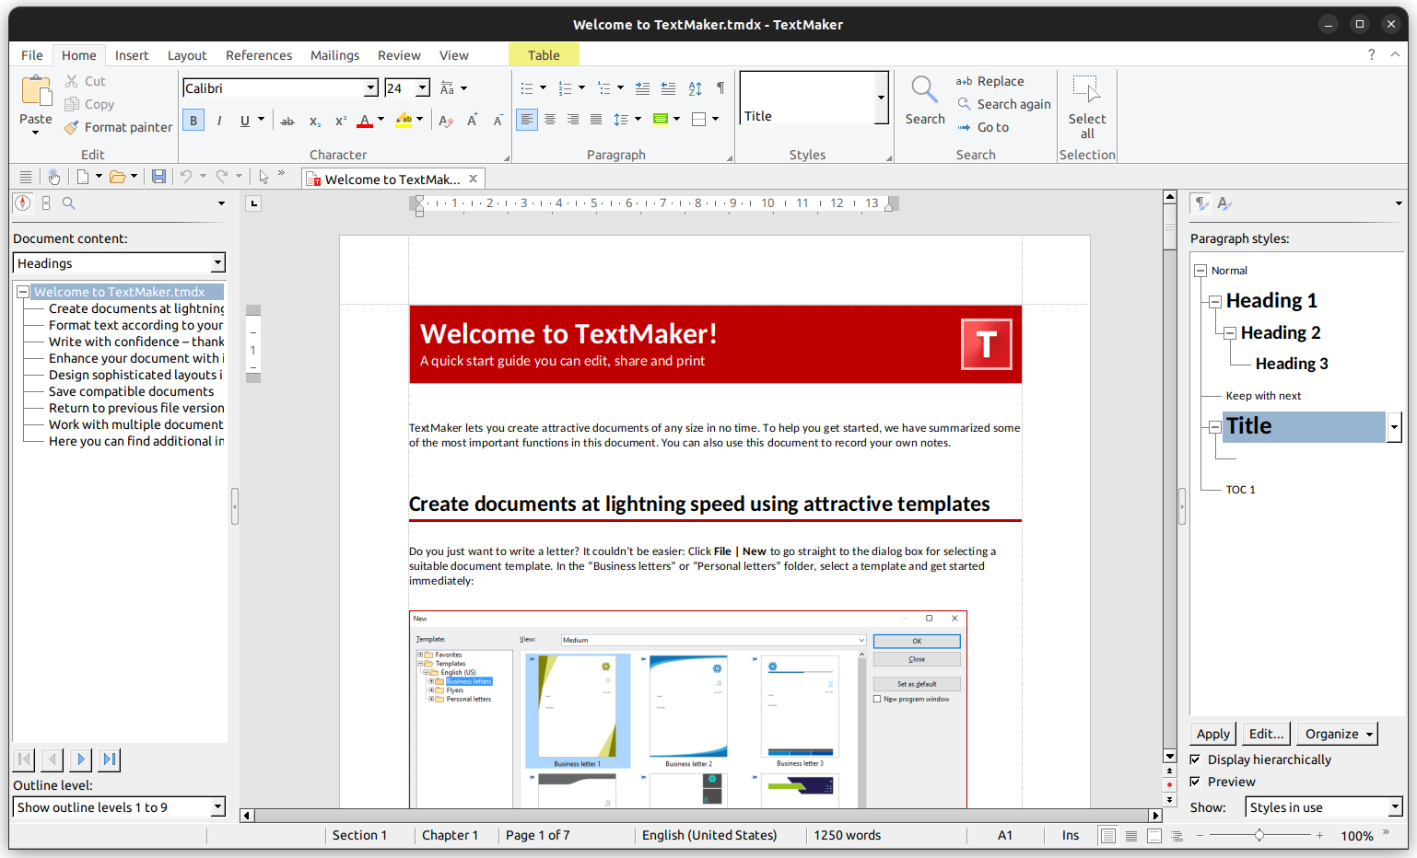Open the font size dropdown
The width and height of the screenshot is (1417, 858).
tap(423, 88)
